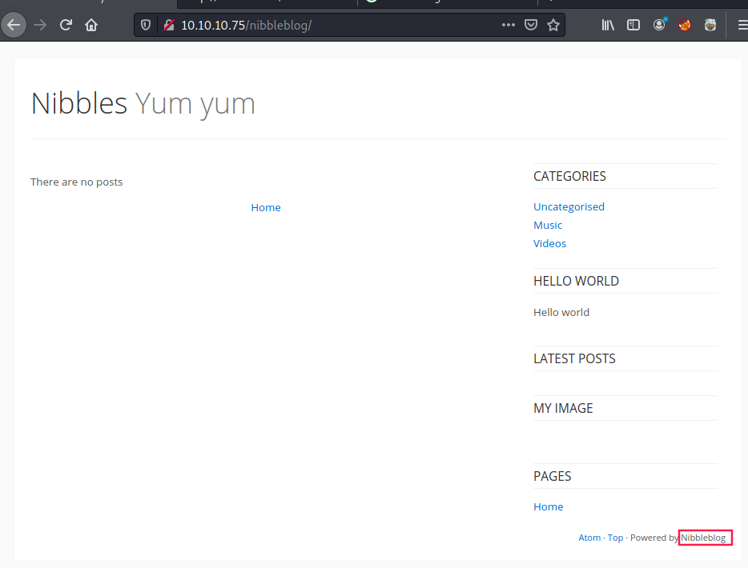The image size is (748, 568).
Task: Click the Nibbleblog footer link
Action: click(703, 538)
